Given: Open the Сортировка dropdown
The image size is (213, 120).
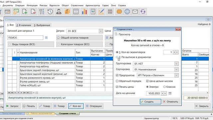Looking at the screenshot, I should (176, 70).
